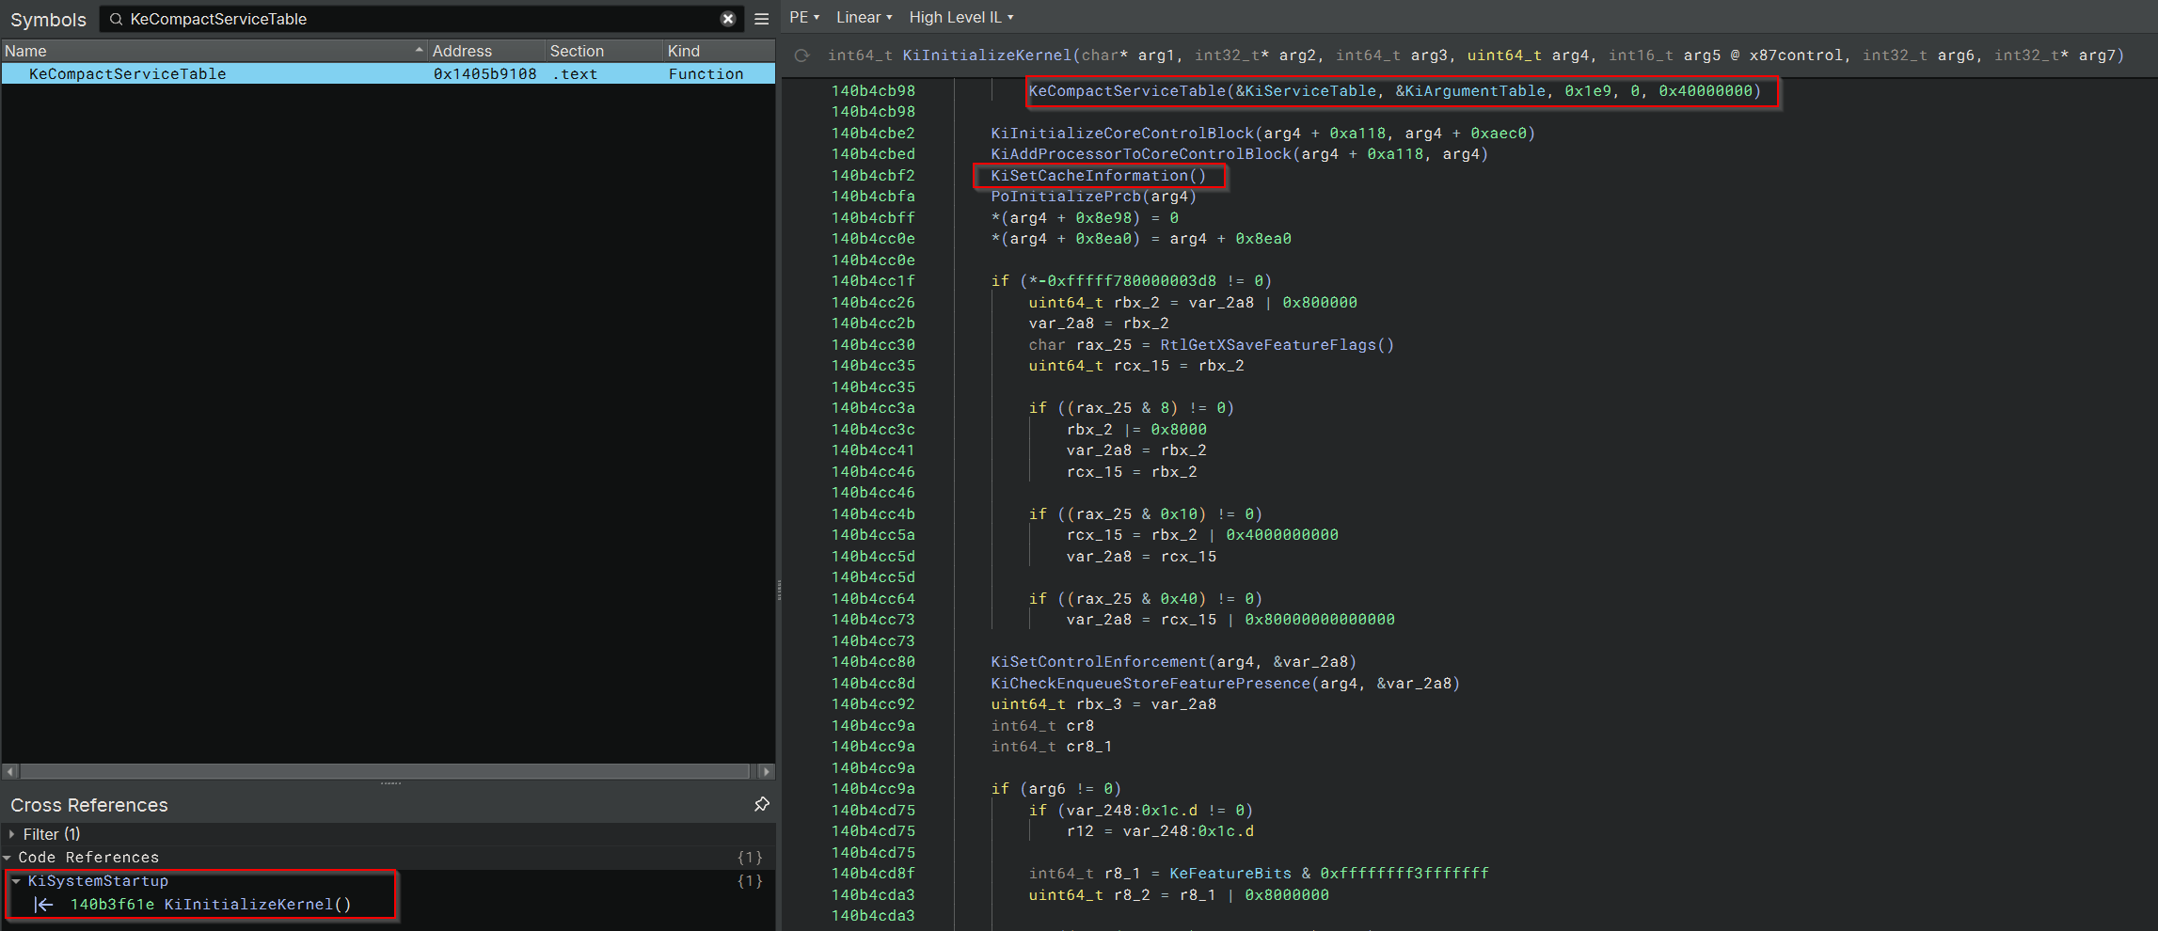This screenshot has height=931, width=2158.
Task: Click the KeCompactServiceTable call in code
Action: (x=1127, y=91)
